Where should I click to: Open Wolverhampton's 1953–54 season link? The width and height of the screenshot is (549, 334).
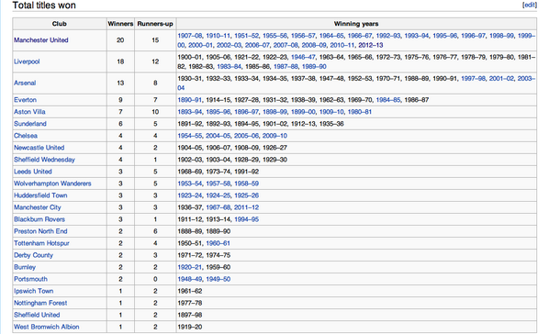(x=190, y=184)
